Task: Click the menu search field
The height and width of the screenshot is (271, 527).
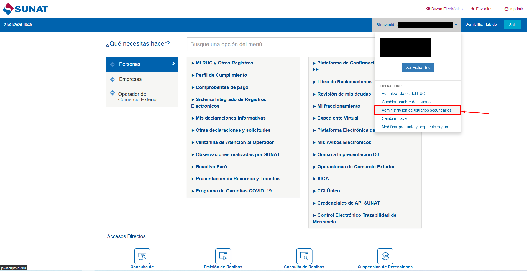Action: [281, 44]
